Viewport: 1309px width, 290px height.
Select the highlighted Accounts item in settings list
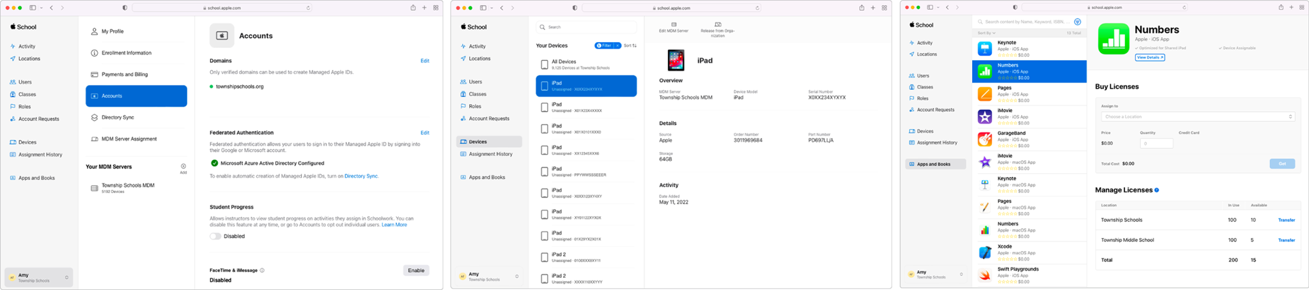click(x=136, y=96)
